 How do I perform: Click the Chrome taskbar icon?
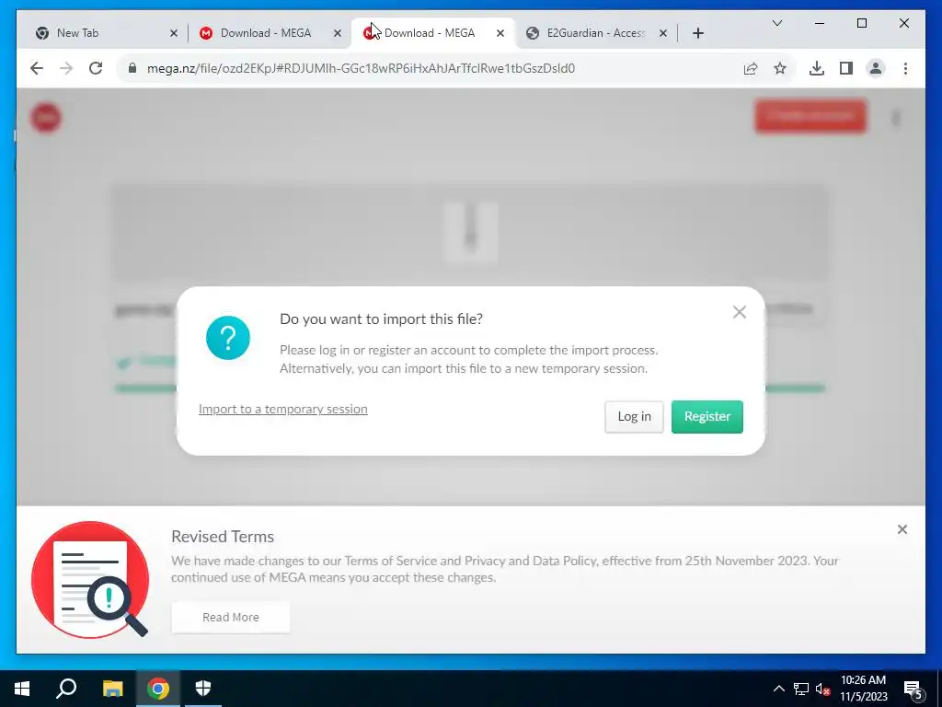click(158, 689)
